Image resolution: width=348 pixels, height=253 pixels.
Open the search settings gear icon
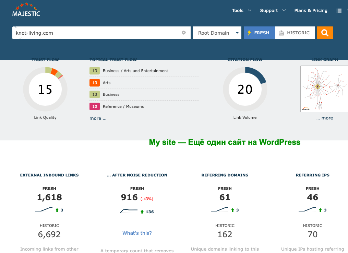tap(184, 33)
